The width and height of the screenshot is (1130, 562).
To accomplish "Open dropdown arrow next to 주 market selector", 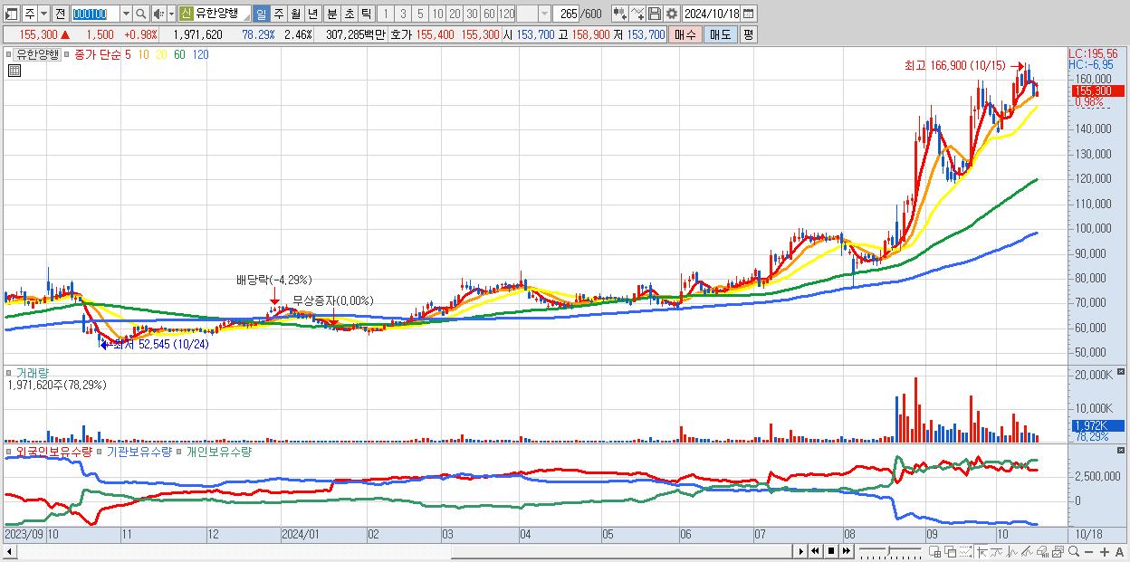I will (43, 14).
